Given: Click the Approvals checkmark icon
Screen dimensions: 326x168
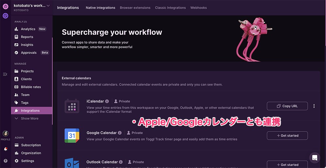Looking at the screenshot, I should [16, 53].
